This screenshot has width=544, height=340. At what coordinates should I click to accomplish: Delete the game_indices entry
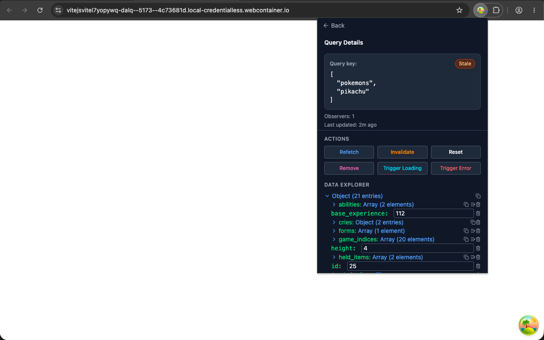coord(478,239)
